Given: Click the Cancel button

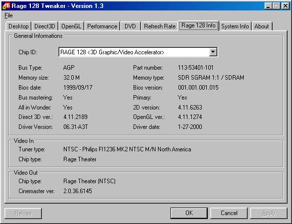Looking at the screenshot, I should click(x=229, y=213).
